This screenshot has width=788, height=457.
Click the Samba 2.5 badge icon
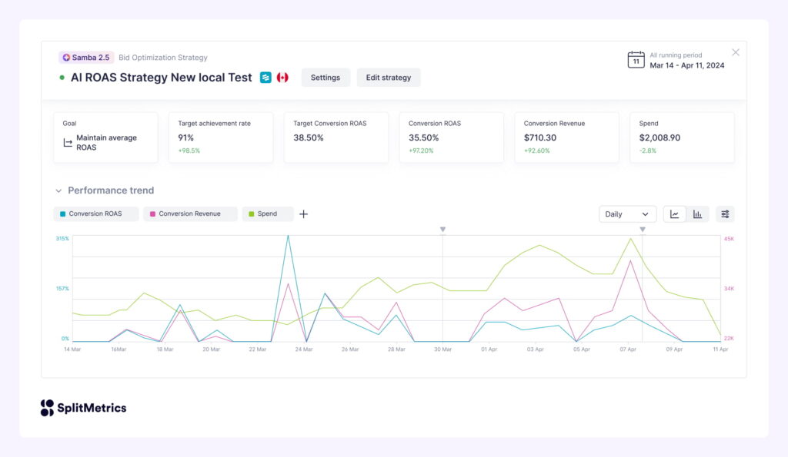65,57
